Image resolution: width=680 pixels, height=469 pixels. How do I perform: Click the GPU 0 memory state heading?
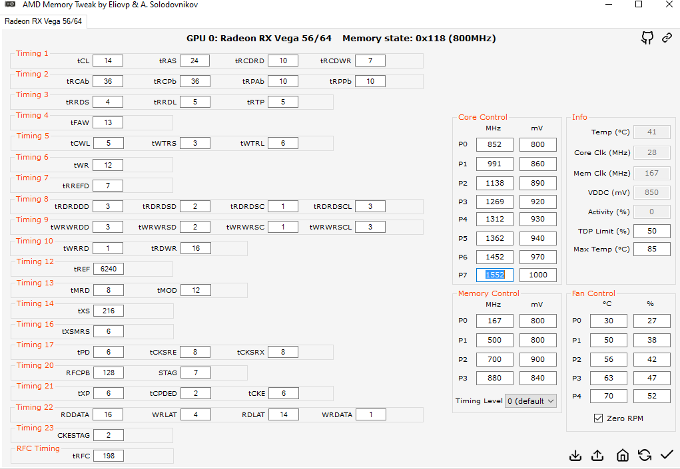tap(341, 38)
